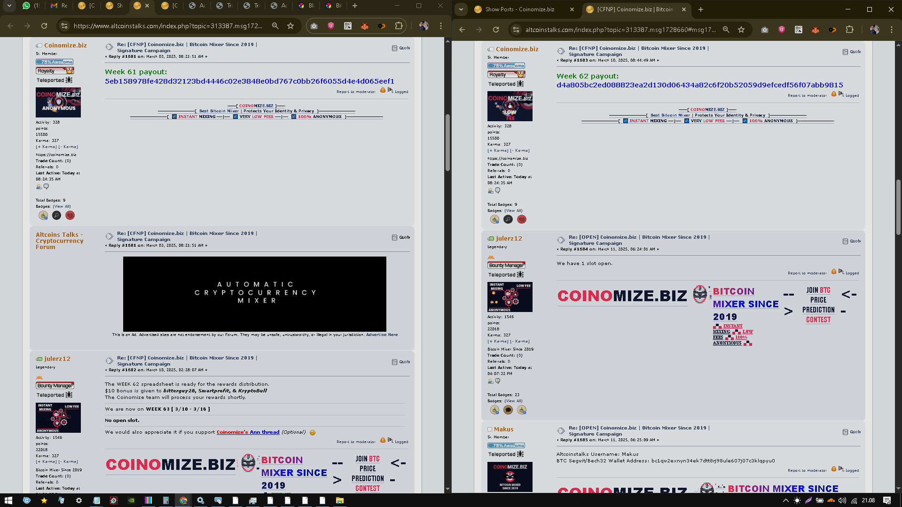Open zoom control in left window address bar

coord(275,26)
